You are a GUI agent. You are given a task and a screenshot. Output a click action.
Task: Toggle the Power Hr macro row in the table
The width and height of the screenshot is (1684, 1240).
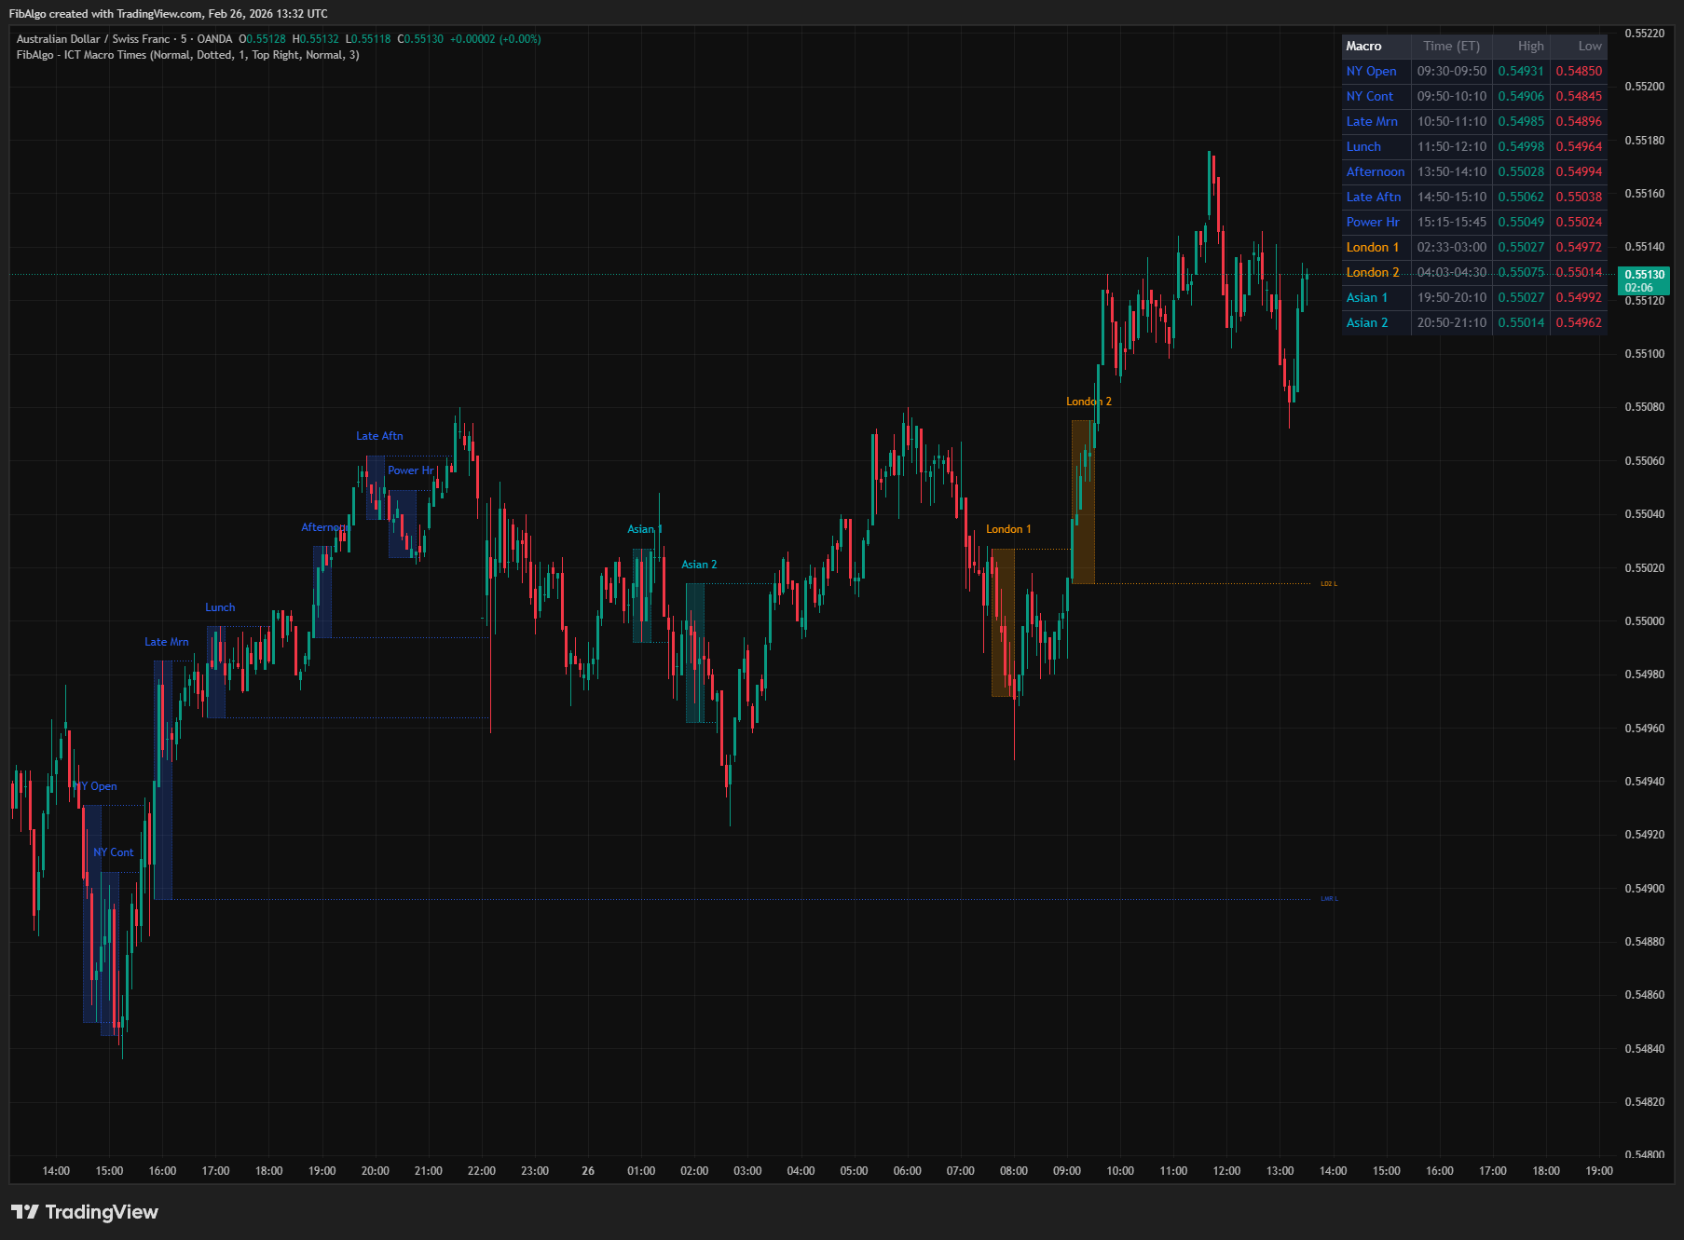tap(1373, 222)
